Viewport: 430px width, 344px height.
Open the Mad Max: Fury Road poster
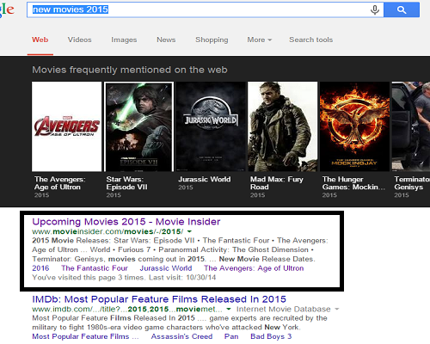coord(283,126)
